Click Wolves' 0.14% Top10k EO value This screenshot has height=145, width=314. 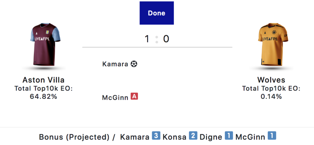pos(271,96)
